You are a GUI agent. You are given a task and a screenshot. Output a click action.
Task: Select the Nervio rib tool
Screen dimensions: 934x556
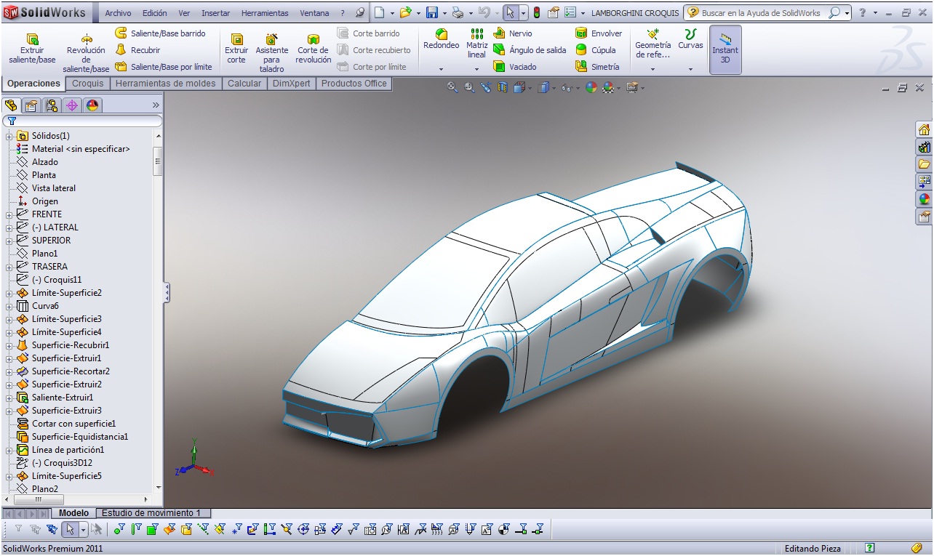click(x=513, y=33)
